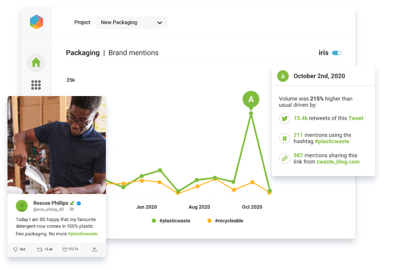Click the peak marker A on chart
Screen dimensions: 399x270
coord(251,99)
